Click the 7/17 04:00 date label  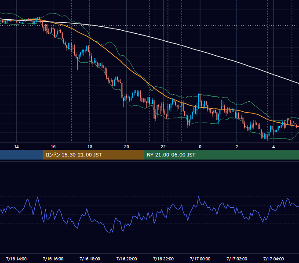click(273, 259)
